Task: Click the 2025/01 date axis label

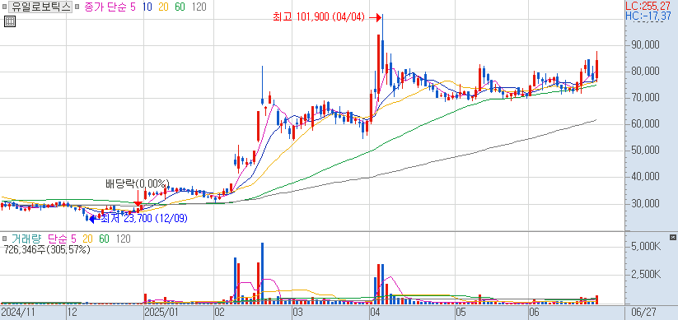Action: [161, 312]
